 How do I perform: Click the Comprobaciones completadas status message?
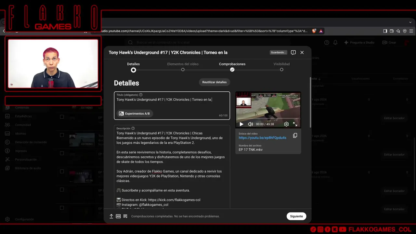pos(175,216)
